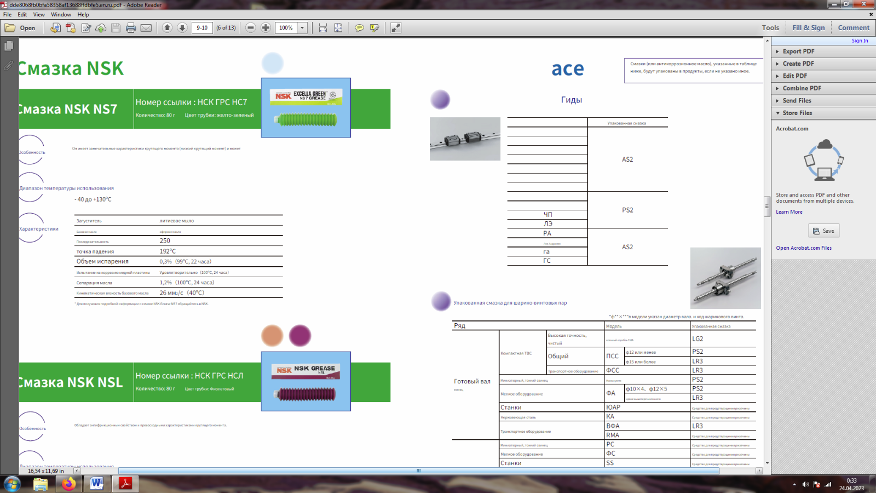Viewport: 876px width, 493px height.
Task: Open the Comment pane
Action: pyautogui.click(x=853, y=27)
